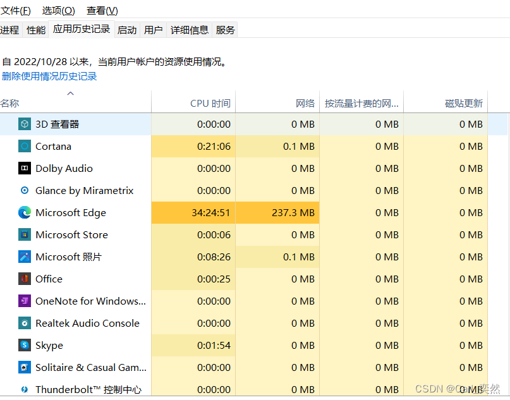Image resolution: width=510 pixels, height=400 pixels.
Task: Click the OneNote for Windows icon
Action: [x=25, y=301]
